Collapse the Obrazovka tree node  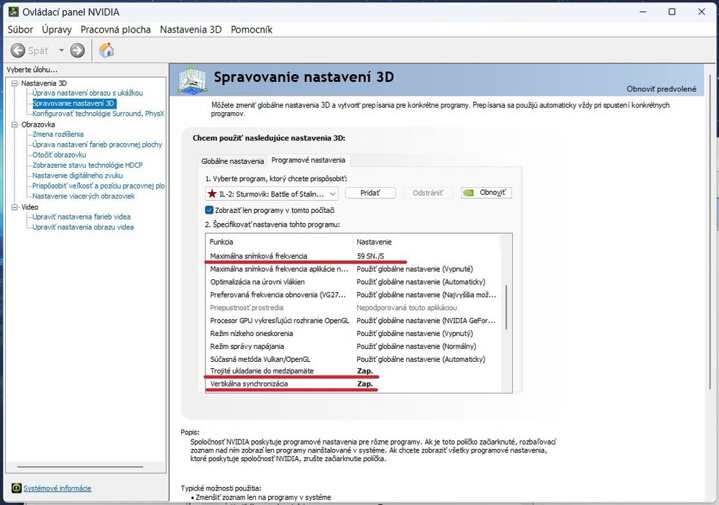point(14,124)
